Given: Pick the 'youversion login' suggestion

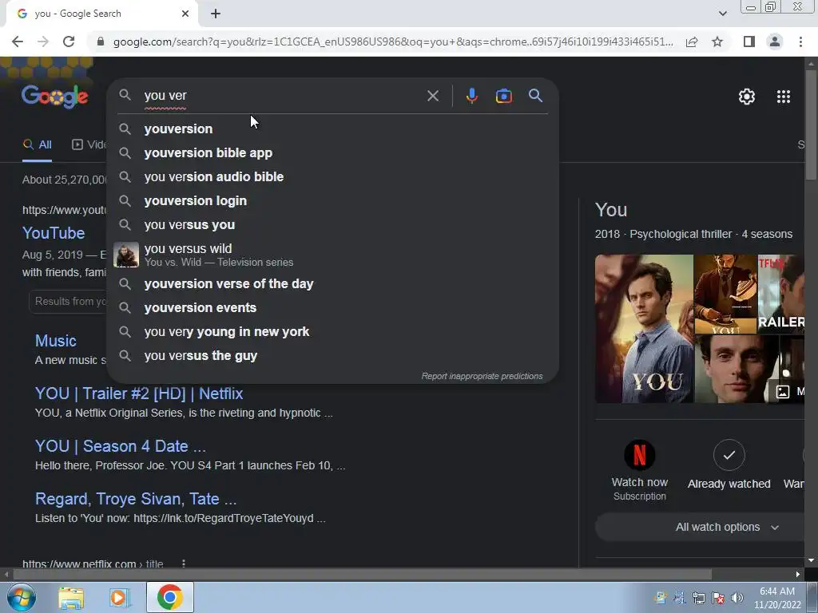Looking at the screenshot, I should (x=332, y=200).
